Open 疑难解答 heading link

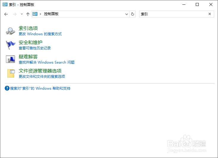28,57
